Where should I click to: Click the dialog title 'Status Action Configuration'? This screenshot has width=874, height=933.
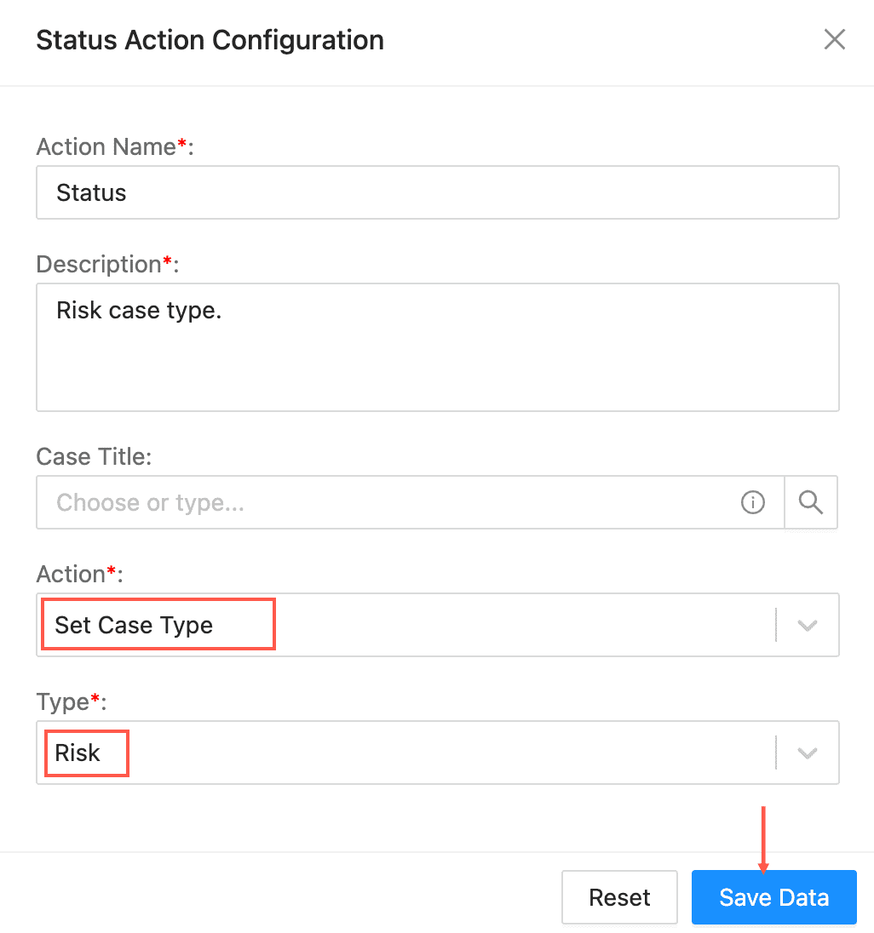point(210,40)
